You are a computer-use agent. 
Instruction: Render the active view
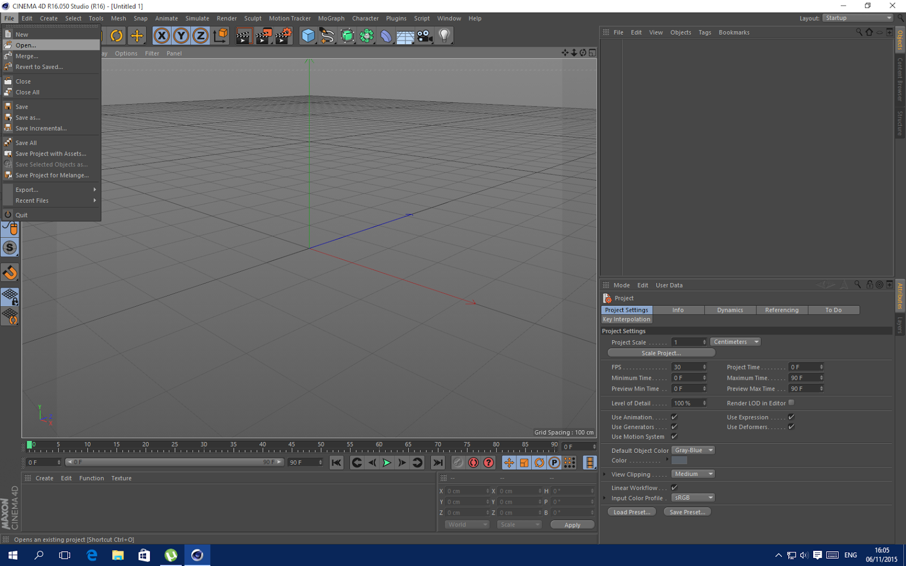coord(244,36)
